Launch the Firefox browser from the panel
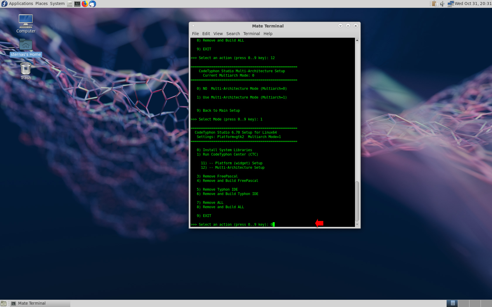The height and width of the screenshot is (307, 492). tap(85, 4)
